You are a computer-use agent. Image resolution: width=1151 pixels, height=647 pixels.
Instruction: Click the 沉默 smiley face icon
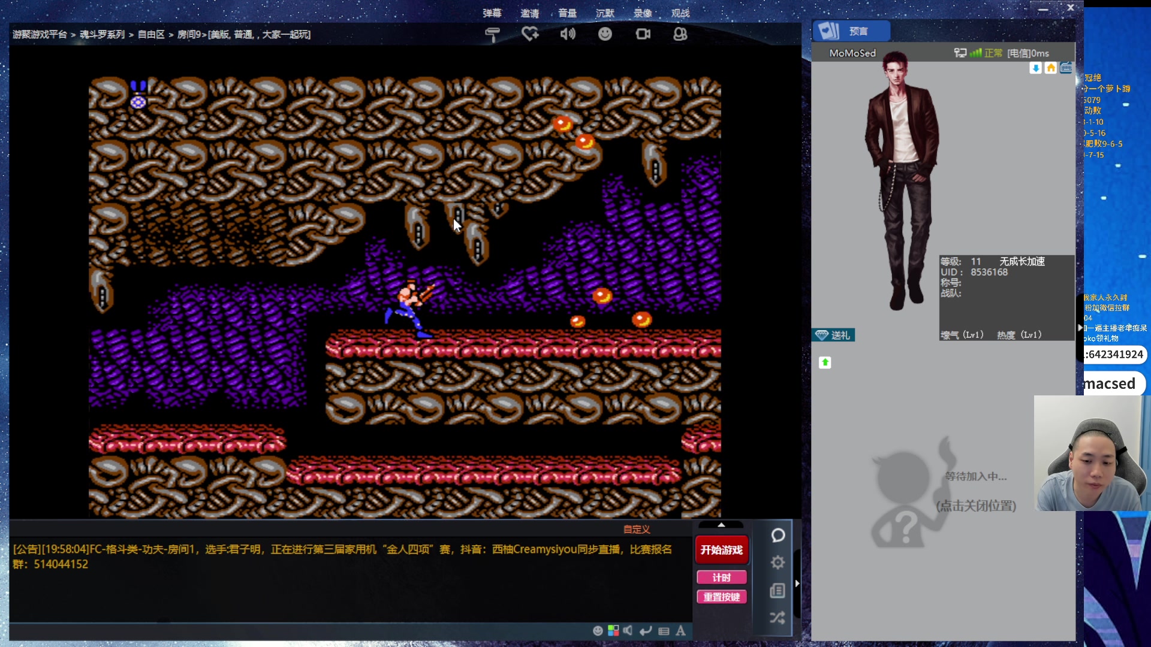(x=605, y=34)
